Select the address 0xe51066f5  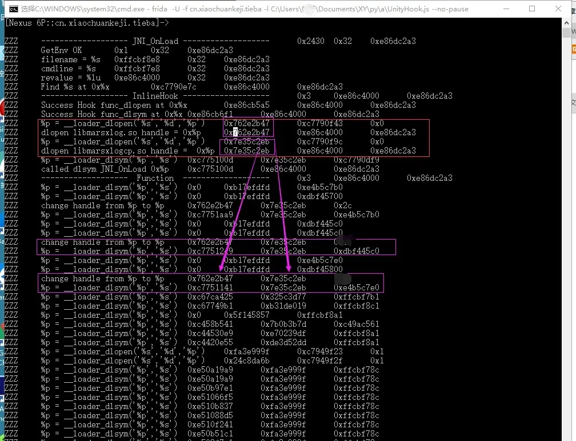coord(210,397)
